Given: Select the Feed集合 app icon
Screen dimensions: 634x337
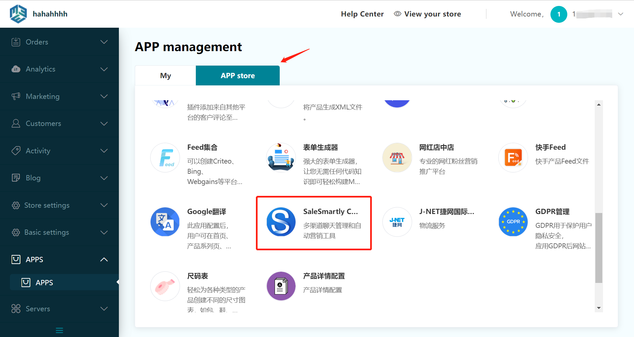Looking at the screenshot, I should click(165, 157).
